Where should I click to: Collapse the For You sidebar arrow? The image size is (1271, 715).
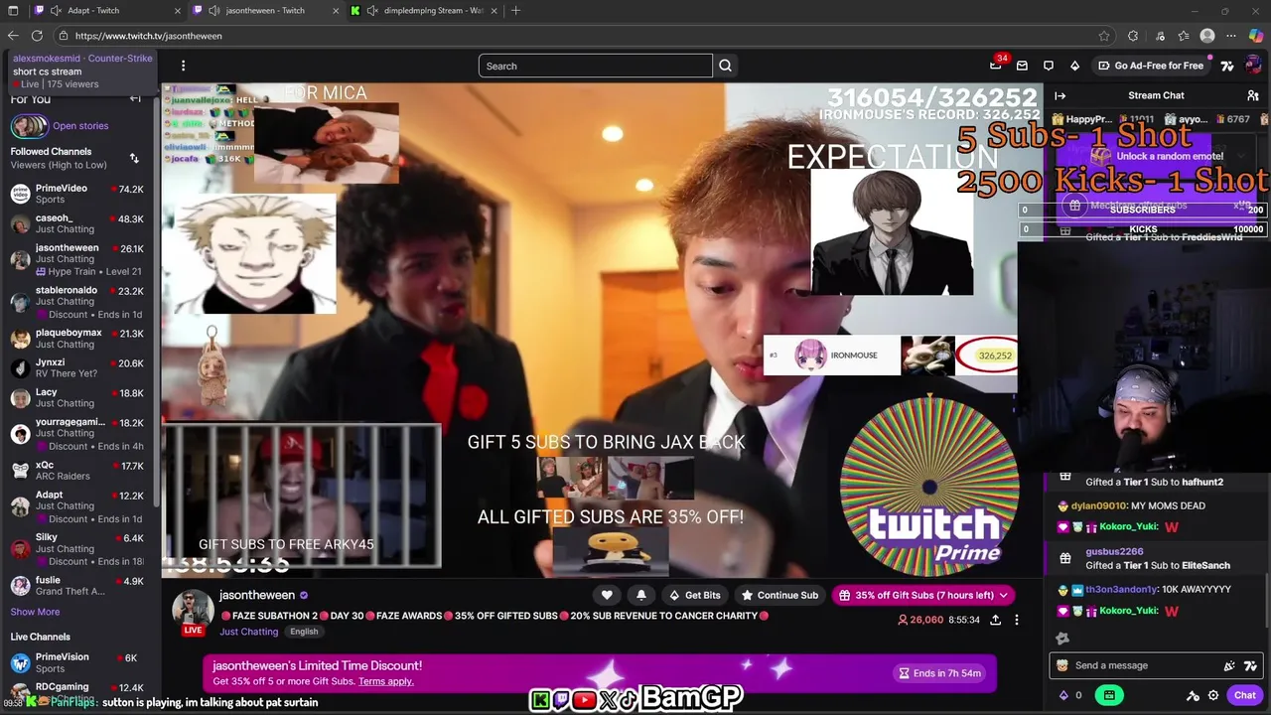coord(135,98)
